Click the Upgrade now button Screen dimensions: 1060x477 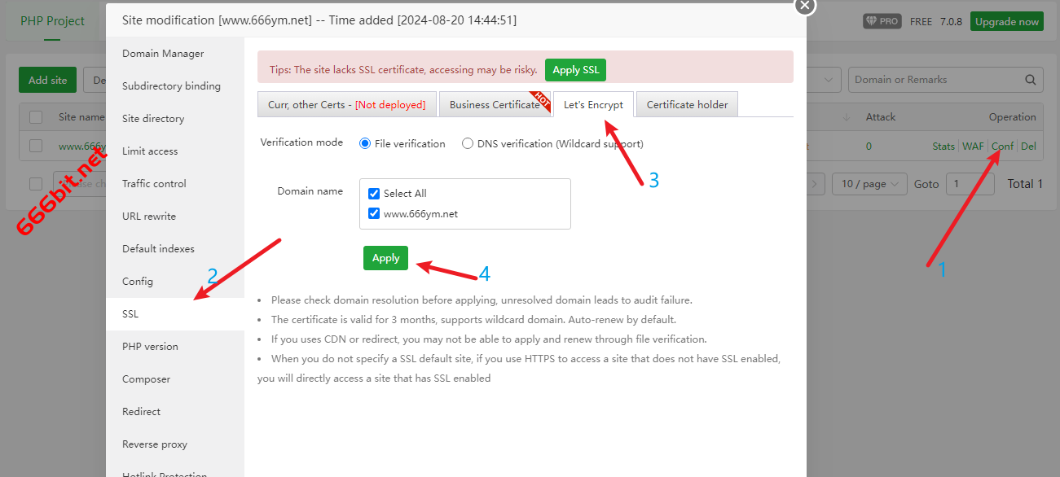[1007, 21]
